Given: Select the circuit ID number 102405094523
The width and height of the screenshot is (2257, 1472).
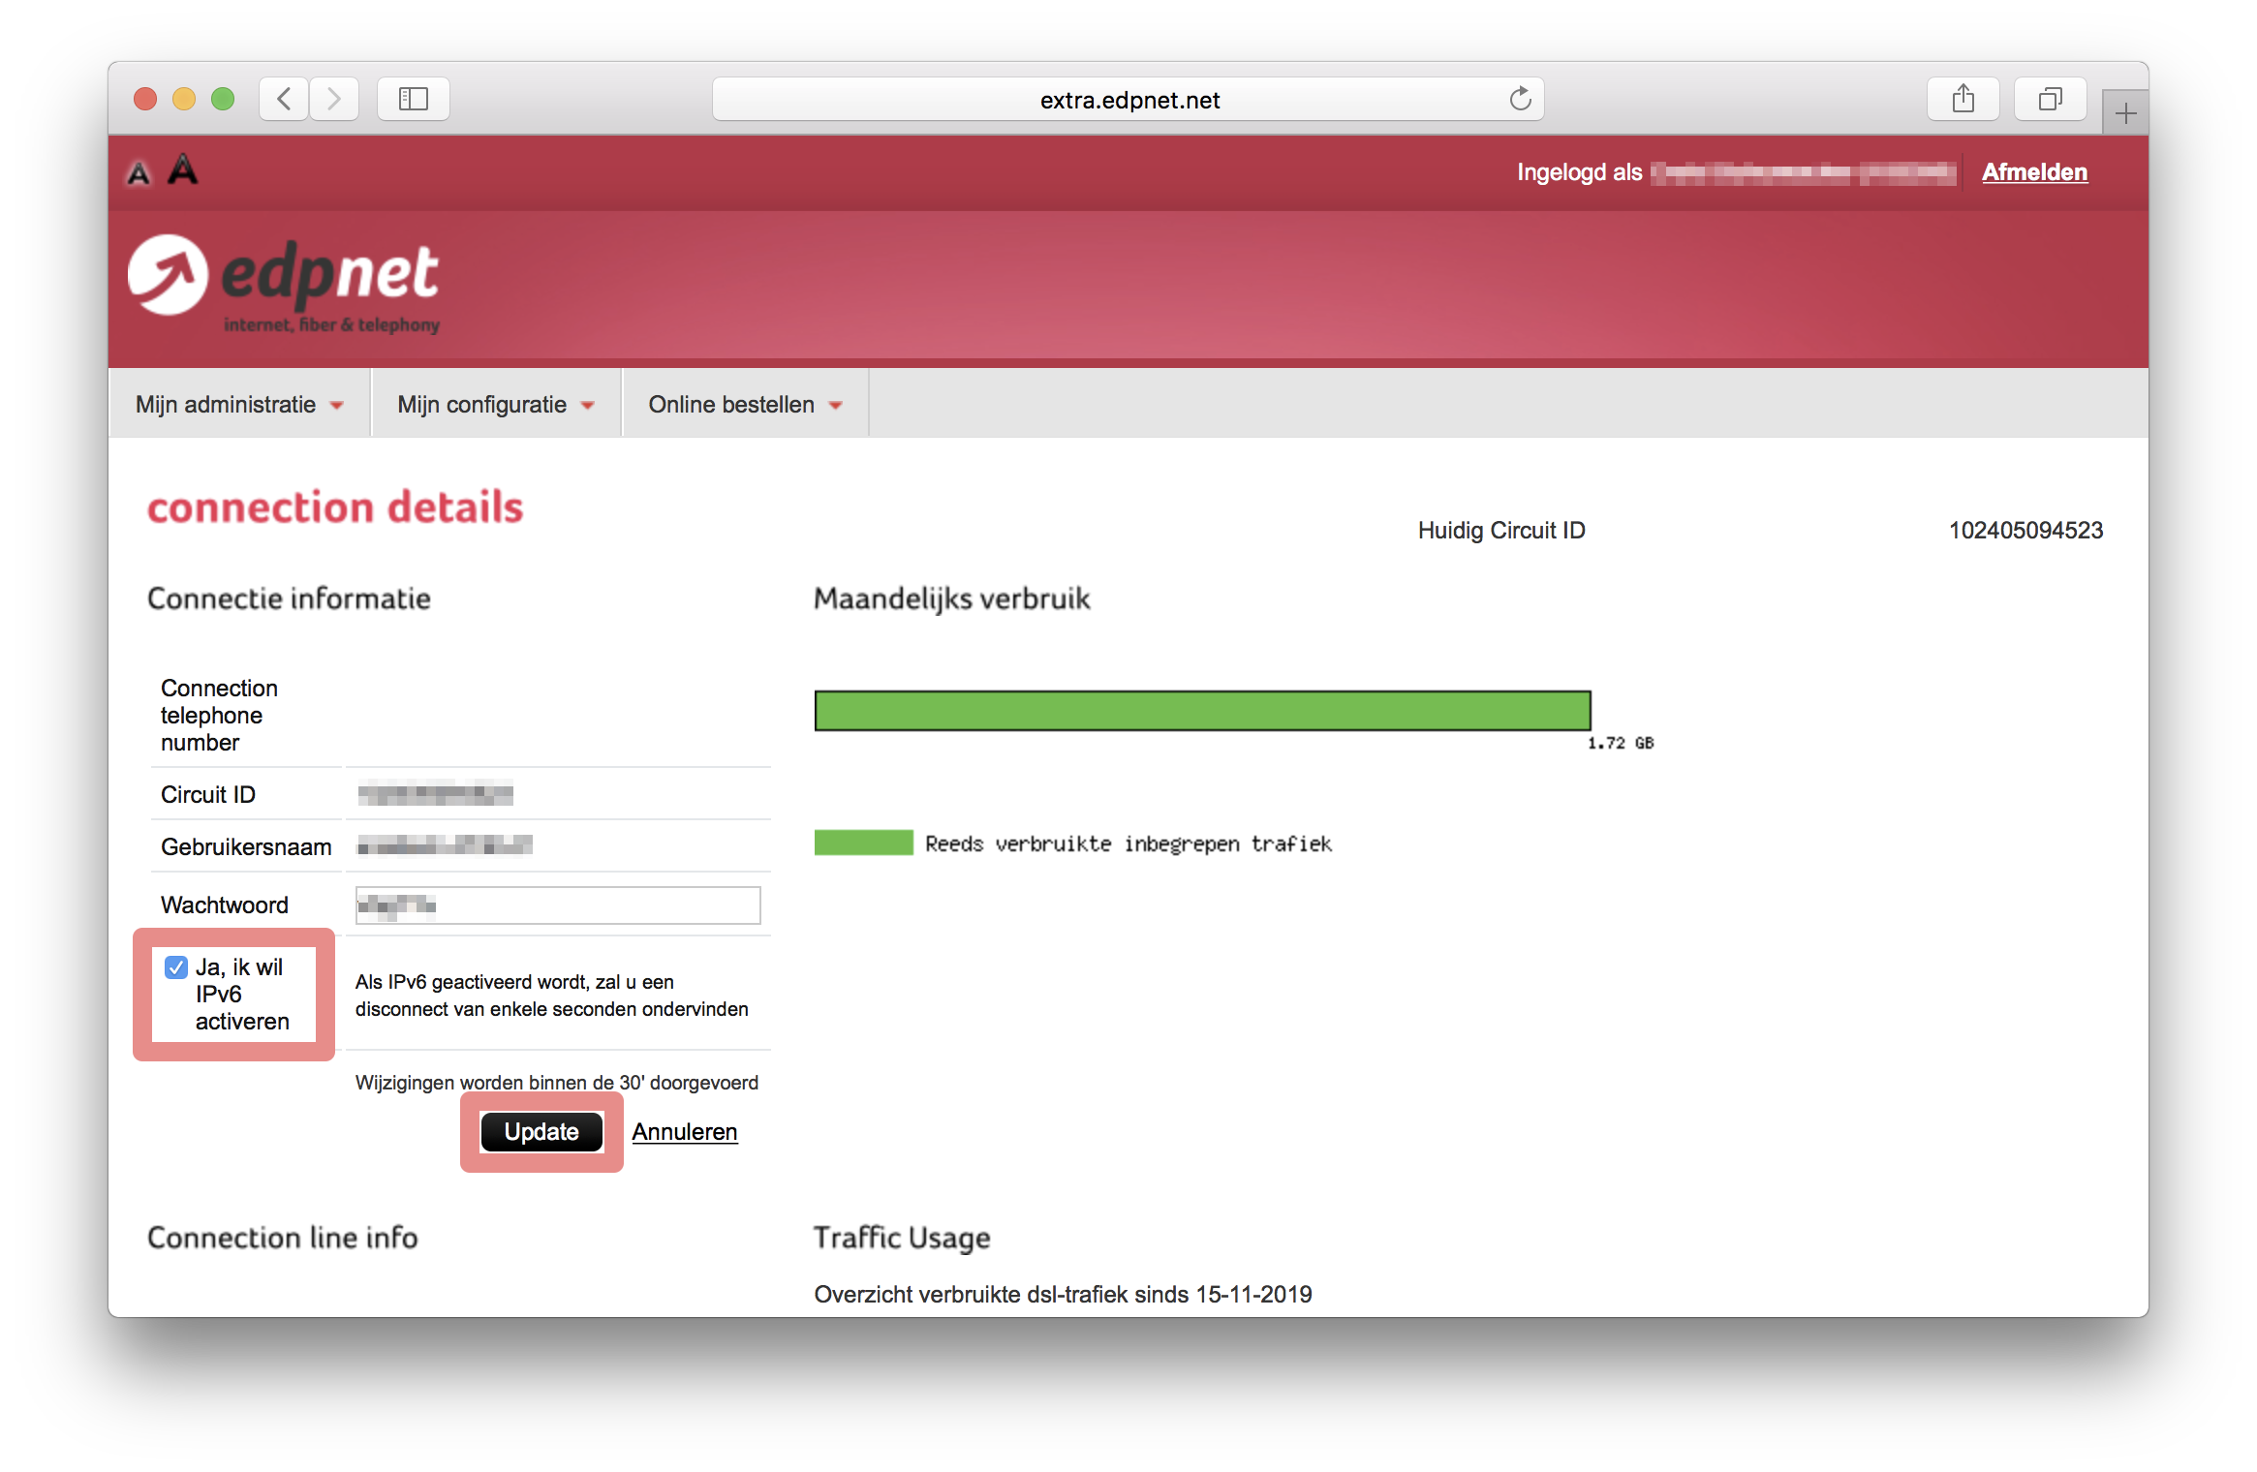Looking at the screenshot, I should coord(2025,531).
